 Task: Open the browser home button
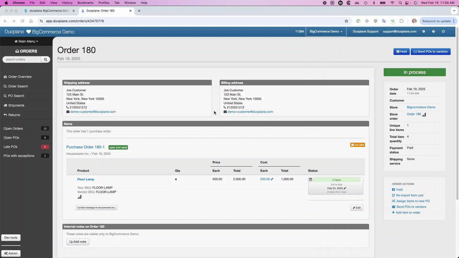coord(31,21)
